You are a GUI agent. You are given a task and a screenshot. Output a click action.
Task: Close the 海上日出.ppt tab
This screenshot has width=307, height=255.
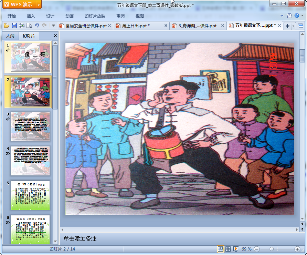click(166, 25)
